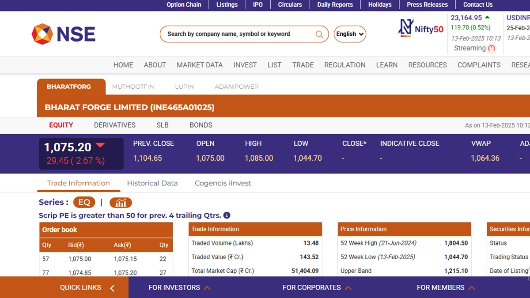Switch to the Historical Data tab
Viewport: 530px width, 298px height.
click(152, 183)
